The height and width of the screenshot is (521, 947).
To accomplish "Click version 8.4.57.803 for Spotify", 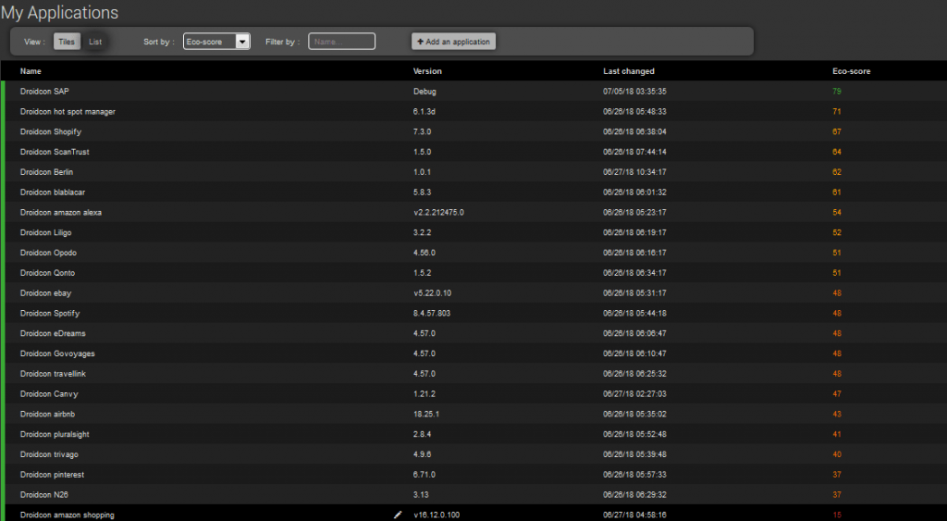I will [x=432, y=313].
